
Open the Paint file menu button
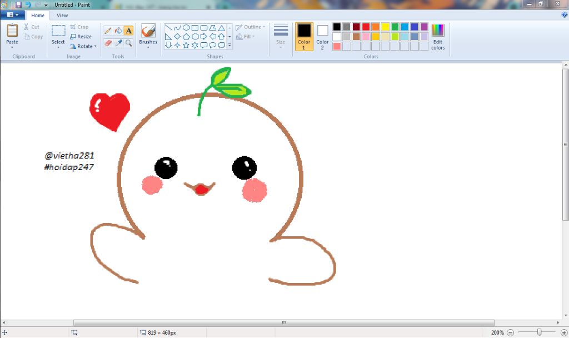[x=12, y=15]
